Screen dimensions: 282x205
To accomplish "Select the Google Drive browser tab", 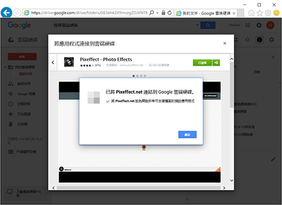I will click(x=206, y=13).
